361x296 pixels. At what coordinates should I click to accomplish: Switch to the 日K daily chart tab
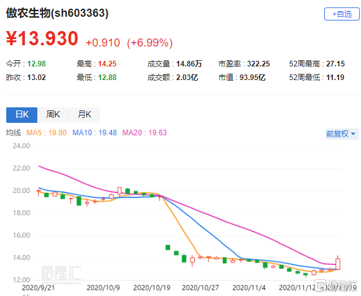(22, 115)
